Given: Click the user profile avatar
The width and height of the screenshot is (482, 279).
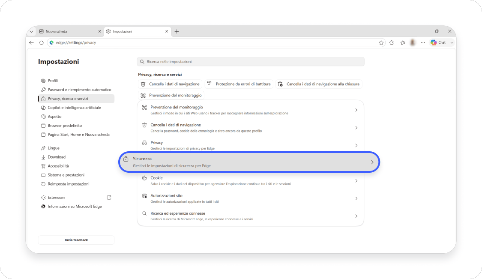Looking at the screenshot, I should click(x=413, y=42).
